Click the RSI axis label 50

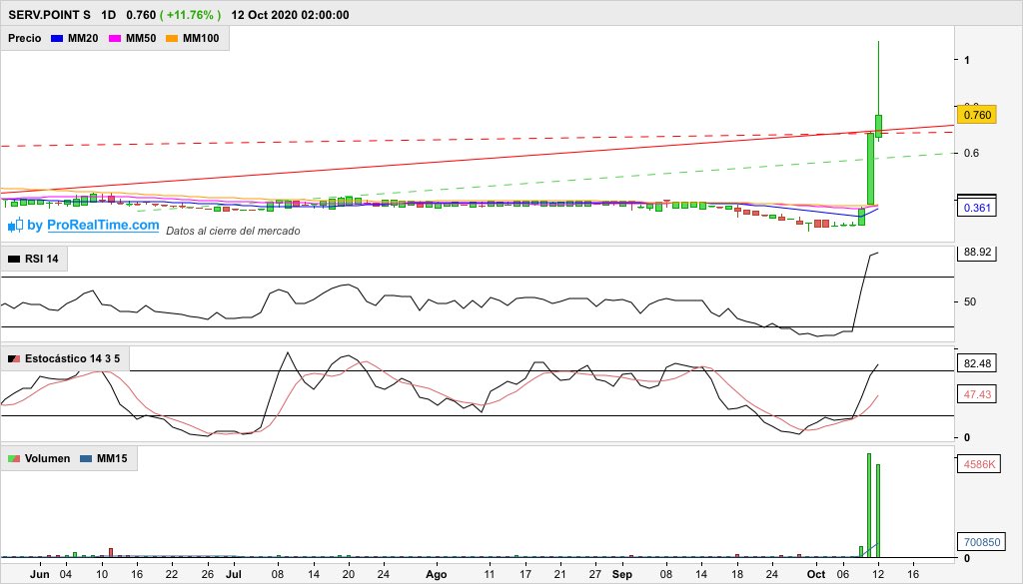click(970, 301)
